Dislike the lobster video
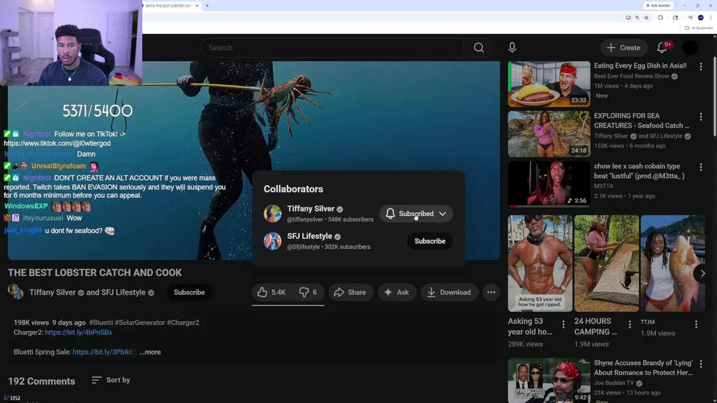The width and height of the screenshot is (717, 403). pos(308,292)
